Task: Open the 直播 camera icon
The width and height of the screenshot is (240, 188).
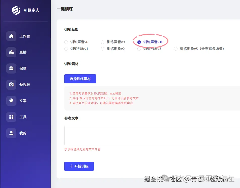Action: pyautogui.click(x=11, y=52)
